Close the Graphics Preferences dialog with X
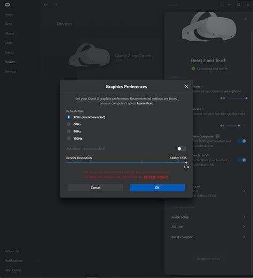 [x=186, y=86]
